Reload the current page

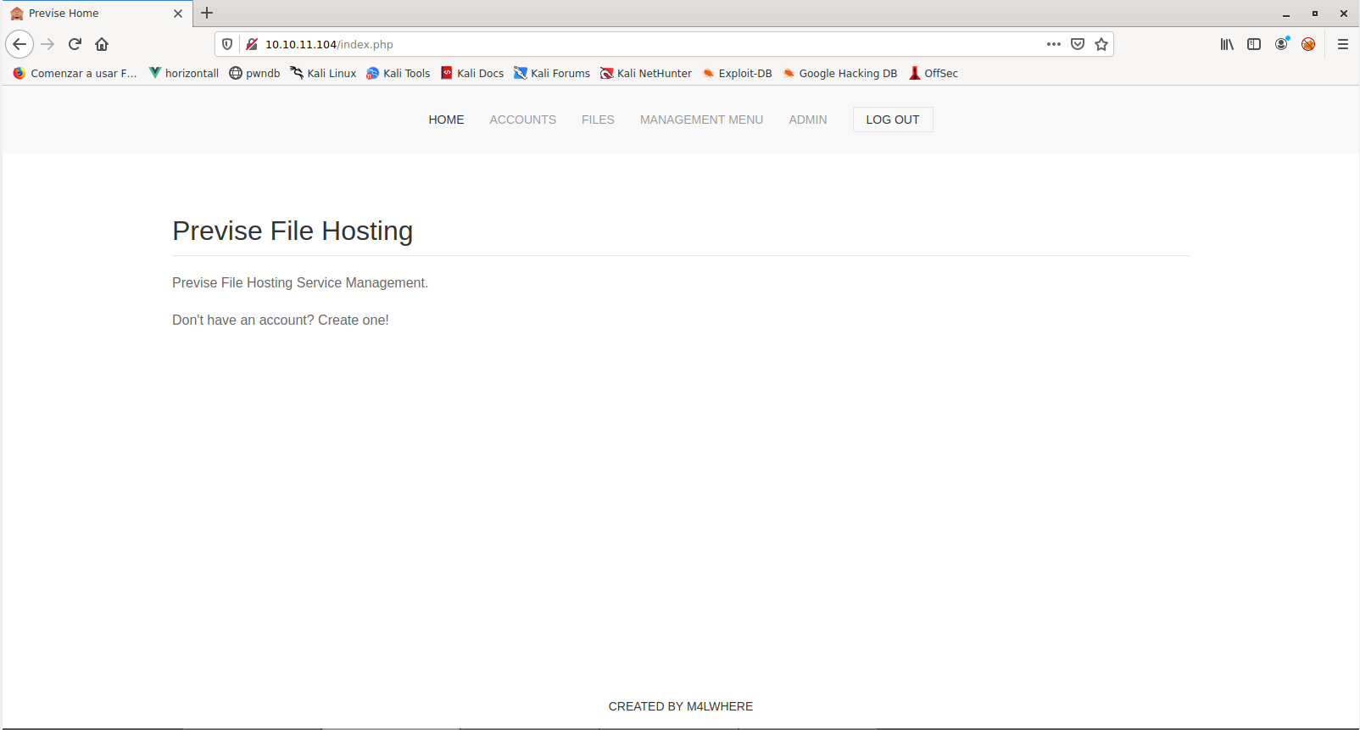click(75, 44)
